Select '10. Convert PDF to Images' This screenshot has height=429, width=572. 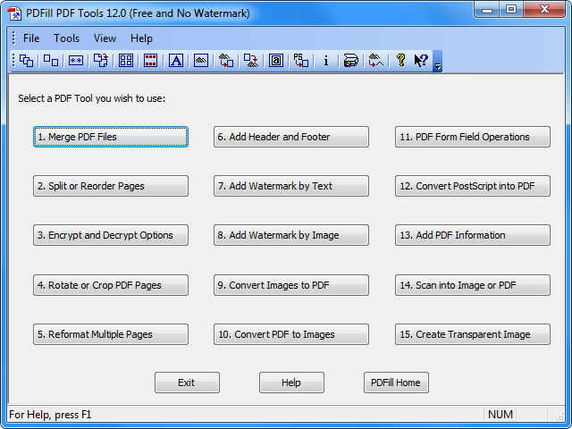(291, 334)
